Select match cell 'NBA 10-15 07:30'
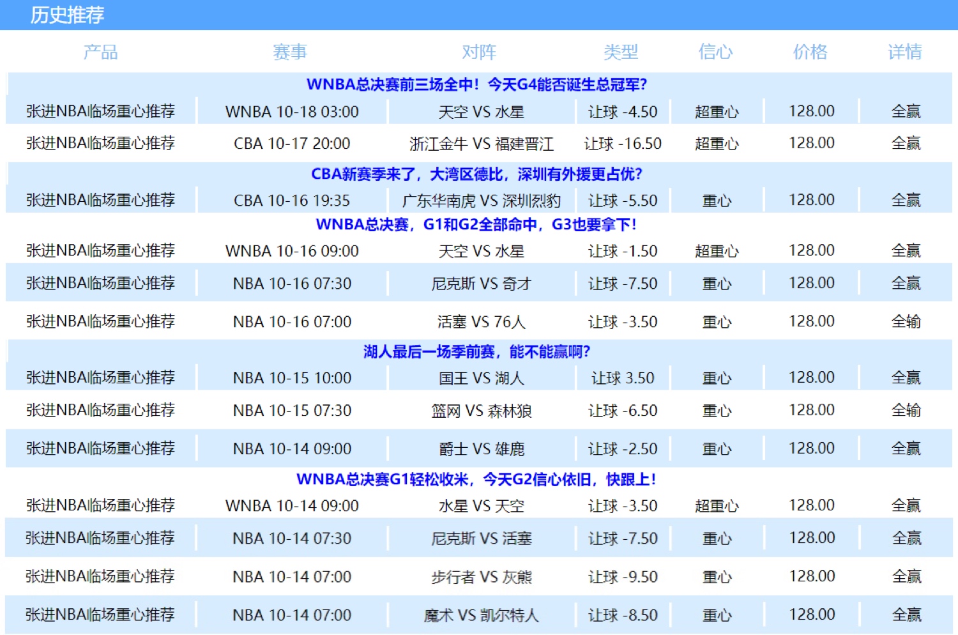This screenshot has height=635, width=958. (292, 411)
